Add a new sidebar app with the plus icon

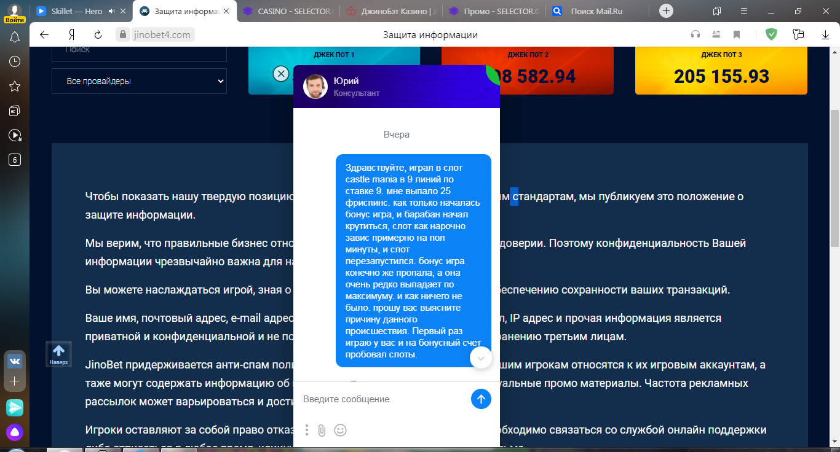(15, 381)
